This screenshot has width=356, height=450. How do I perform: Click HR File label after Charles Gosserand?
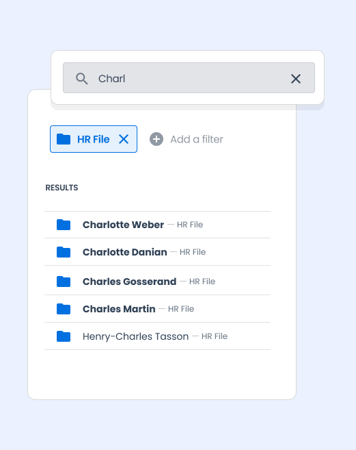click(202, 282)
